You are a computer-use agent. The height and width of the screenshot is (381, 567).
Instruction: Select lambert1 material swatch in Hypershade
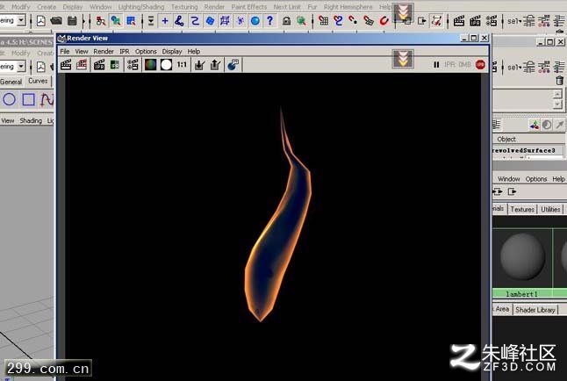pyautogui.click(x=522, y=256)
